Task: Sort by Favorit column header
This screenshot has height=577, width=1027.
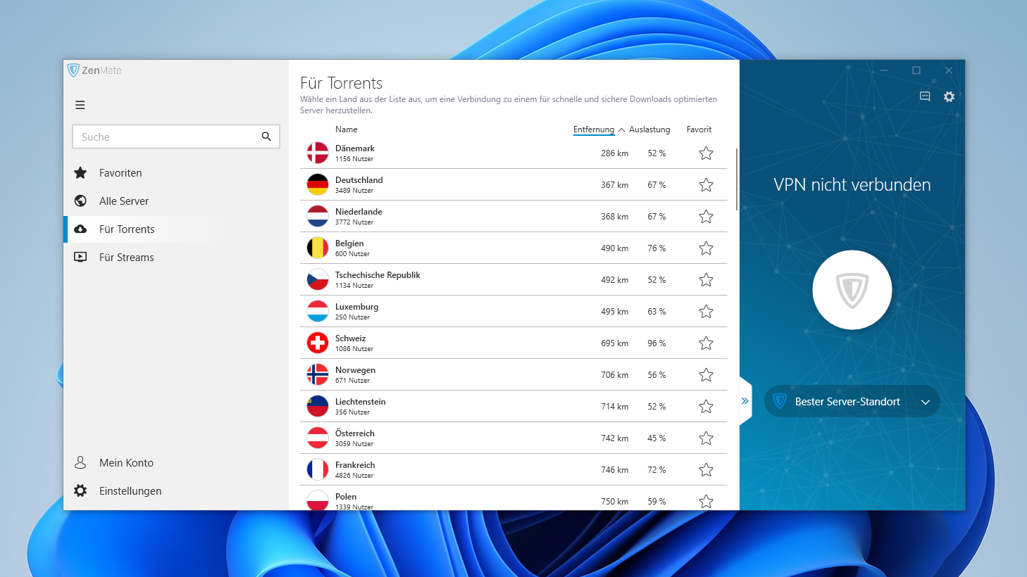Action: click(x=699, y=129)
